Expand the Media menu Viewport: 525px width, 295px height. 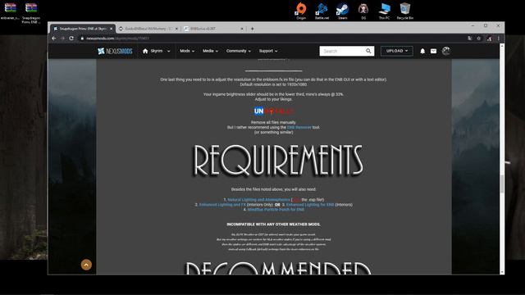pos(210,51)
